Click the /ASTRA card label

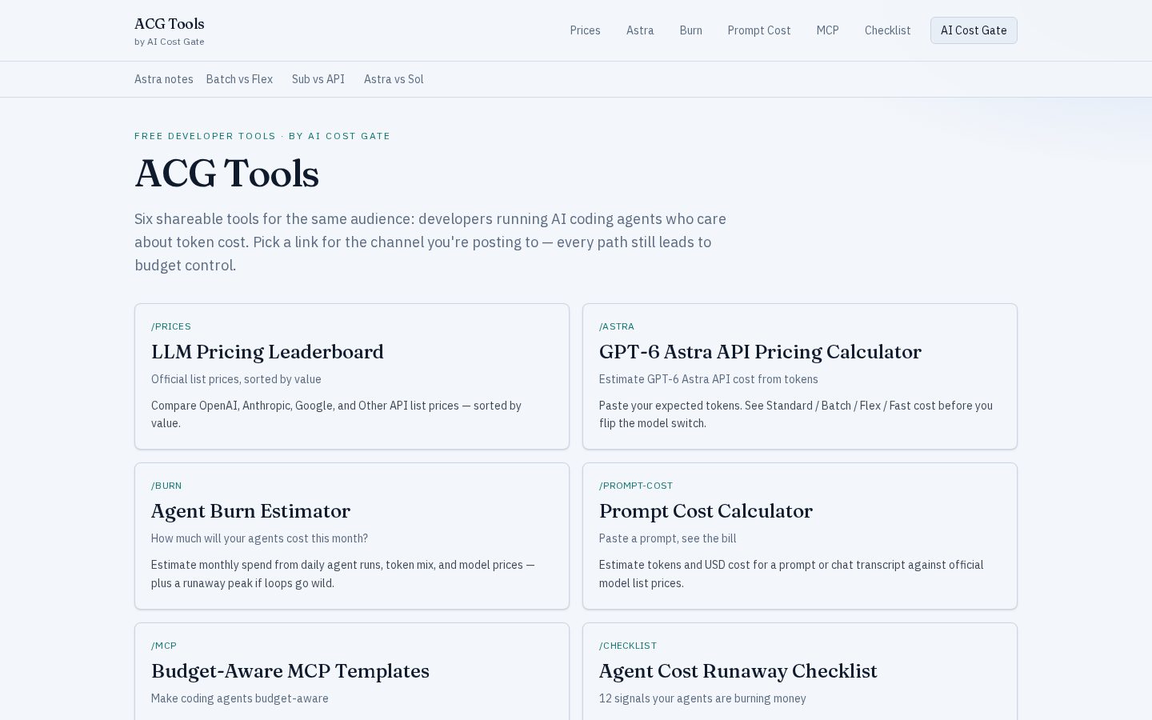[x=617, y=326]
